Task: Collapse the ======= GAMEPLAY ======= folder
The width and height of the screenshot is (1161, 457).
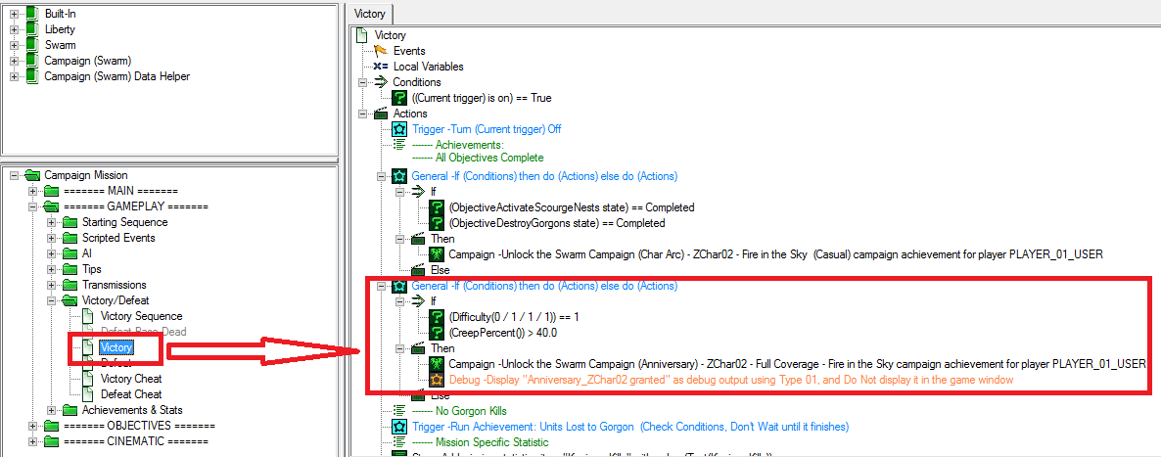Action: [32, 206]
